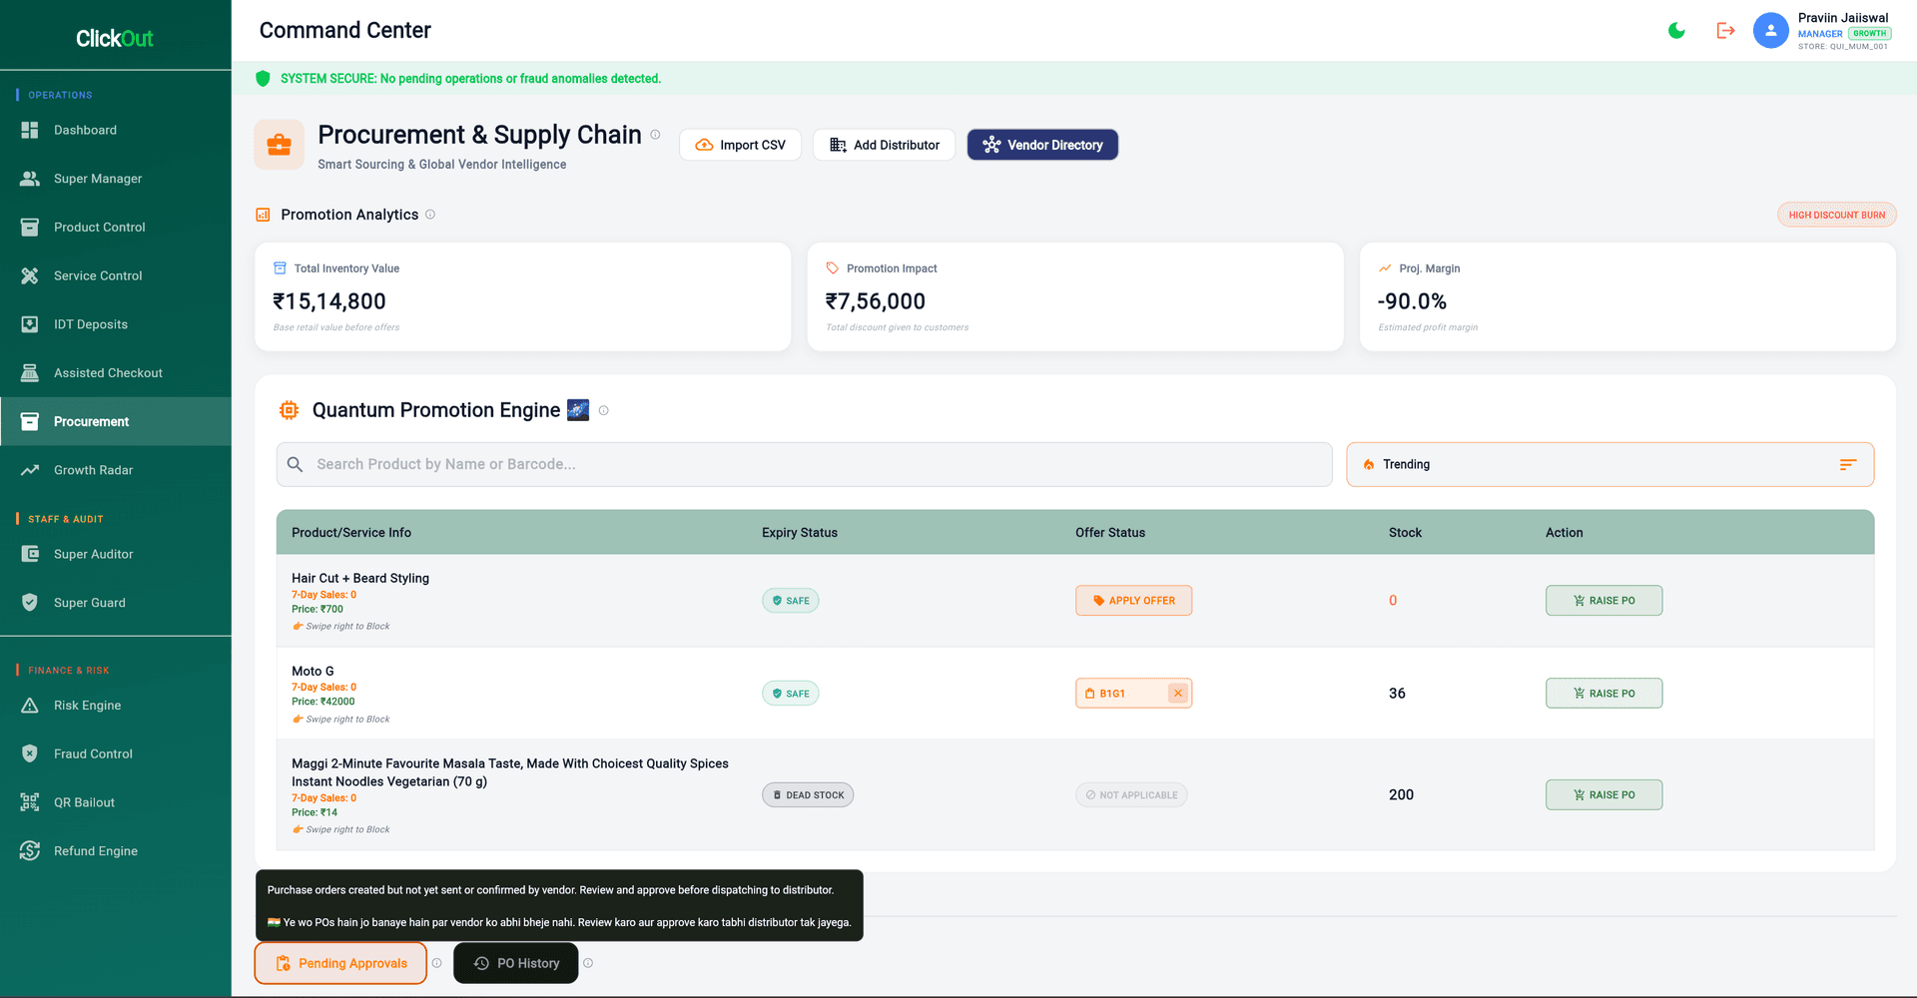
Task: Click the Moto G product name
Action: (x=313, y=672)
